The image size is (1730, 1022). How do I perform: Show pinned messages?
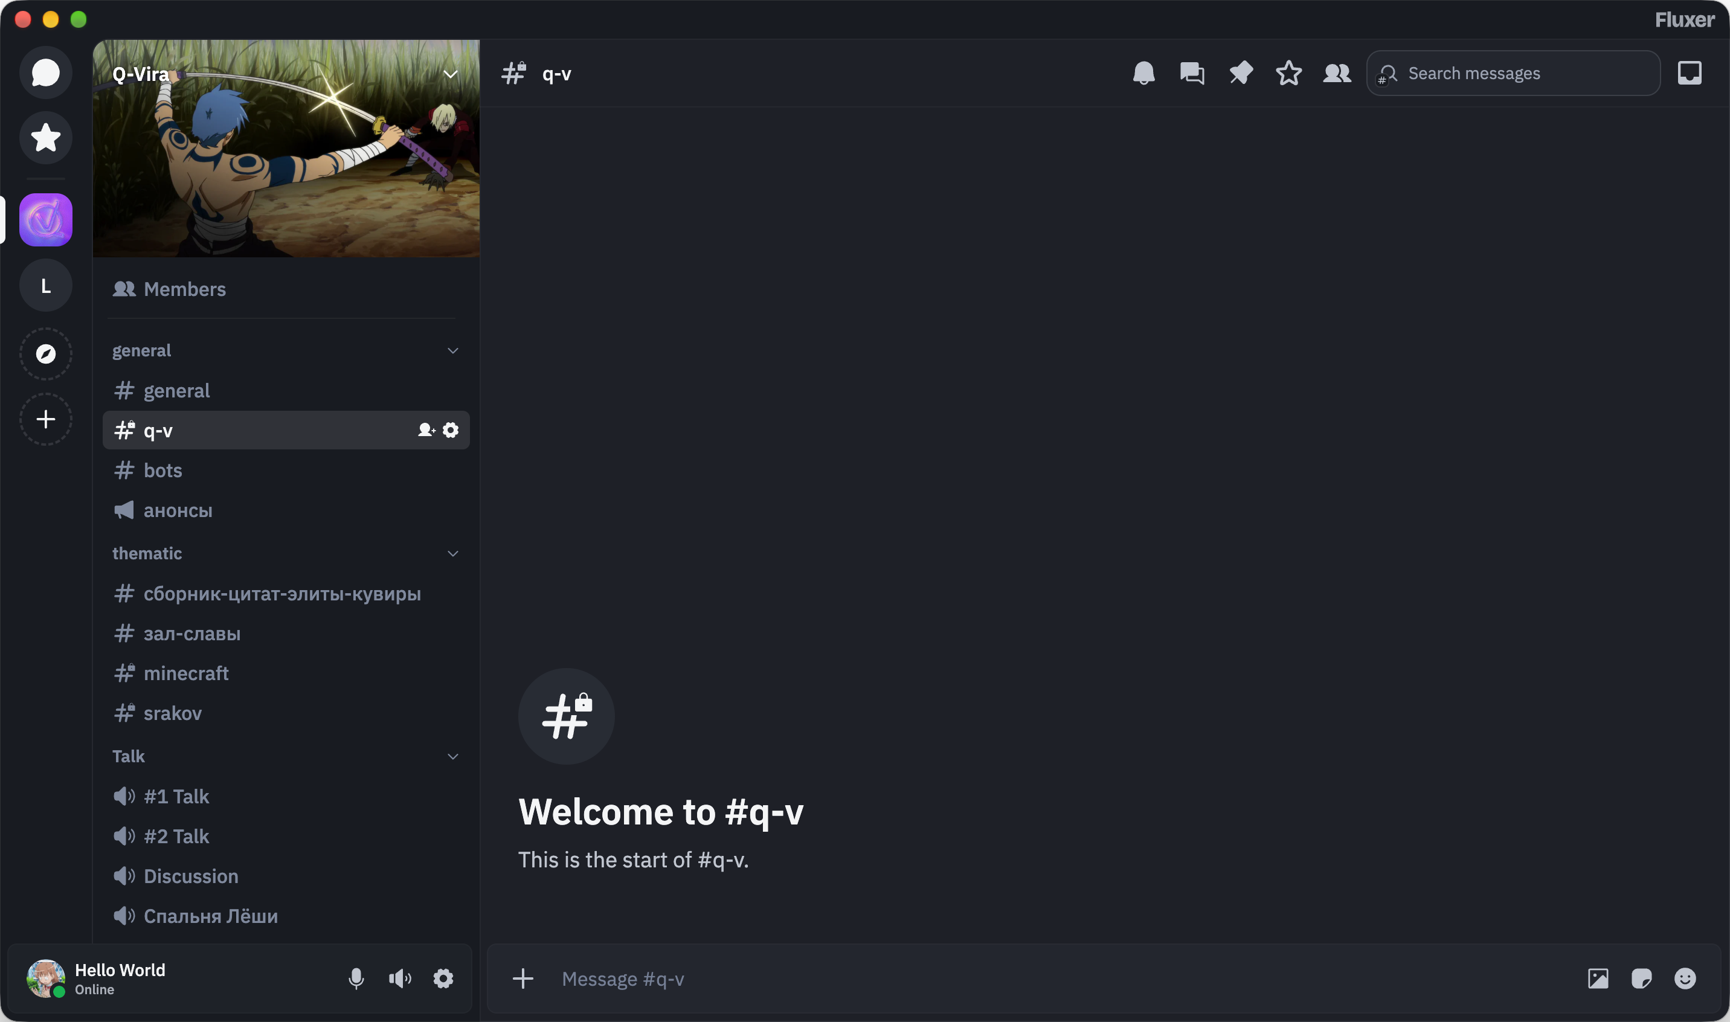(1240, 73)
